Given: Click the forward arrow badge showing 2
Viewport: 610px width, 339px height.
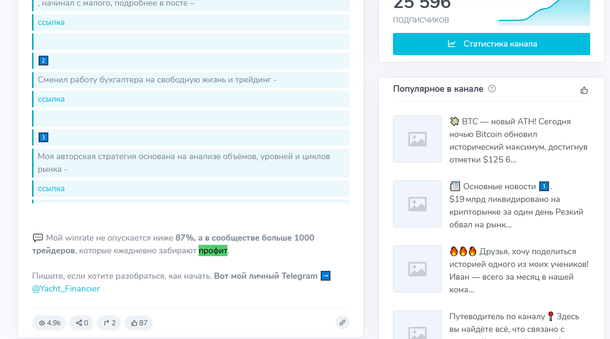Looking at the screenshot, I should [109, 323].
